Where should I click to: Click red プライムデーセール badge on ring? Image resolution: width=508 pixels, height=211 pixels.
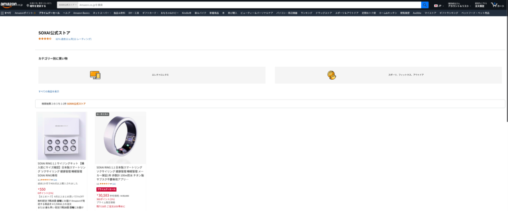coord(106,189)
